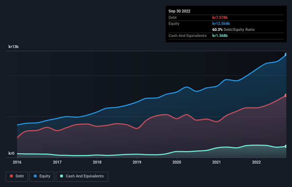The height and width of the screenshot is (187, 292).
Task: Click the Debt data point marker at Sep 2022
Action: [286, 95]
